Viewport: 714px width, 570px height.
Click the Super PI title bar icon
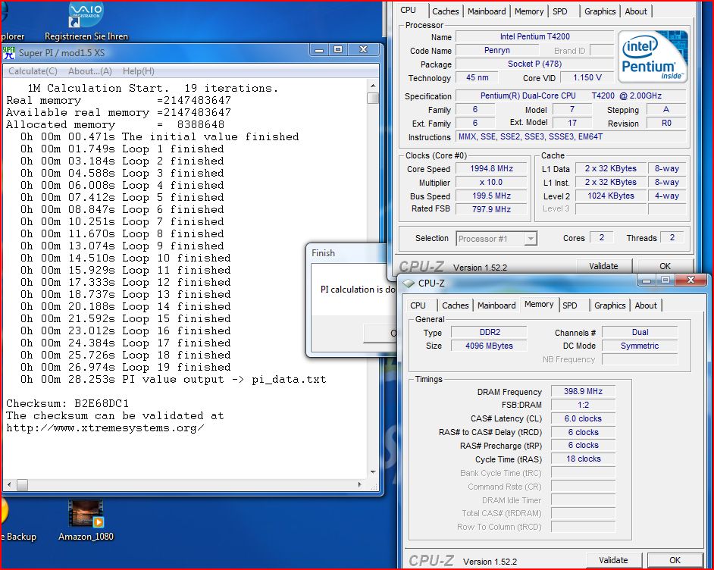coord(9,53)
